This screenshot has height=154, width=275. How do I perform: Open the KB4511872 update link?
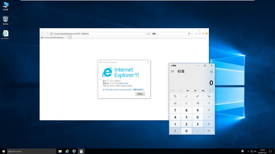(123, 83)
